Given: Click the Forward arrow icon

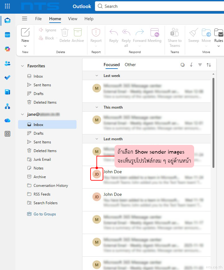Looking at the screenshot, I should (140, 32).
